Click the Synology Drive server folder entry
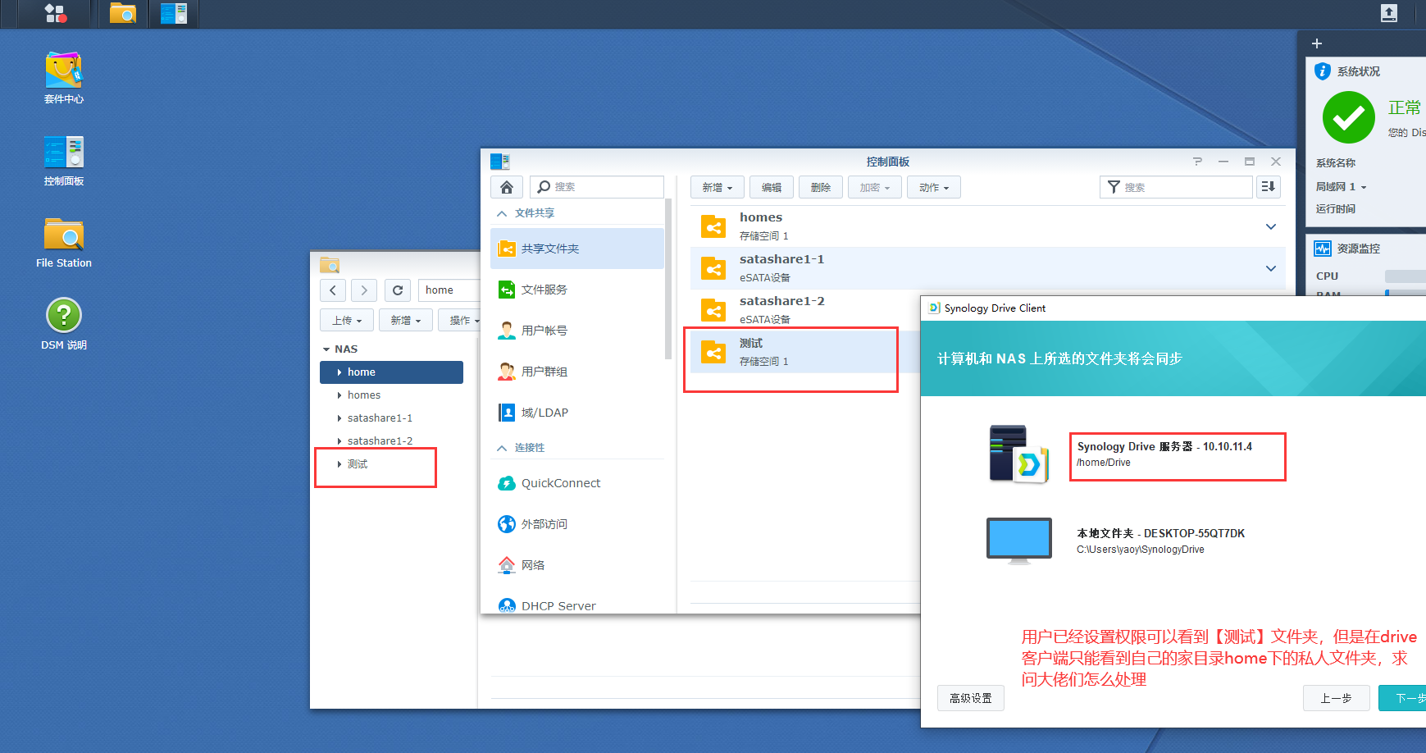This screenshot has width=1426, height=753. [1177, 454]
